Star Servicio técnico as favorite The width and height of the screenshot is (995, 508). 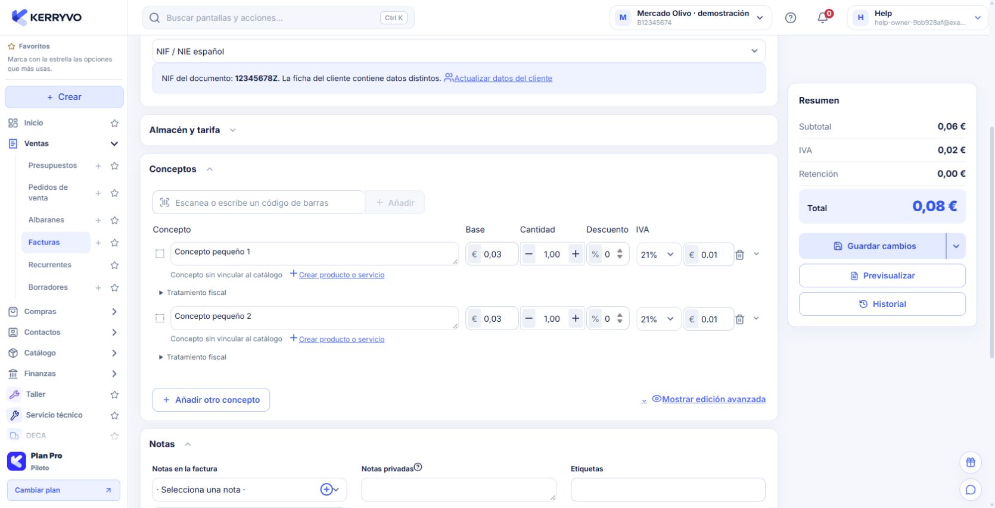click(x=114, y=415)
